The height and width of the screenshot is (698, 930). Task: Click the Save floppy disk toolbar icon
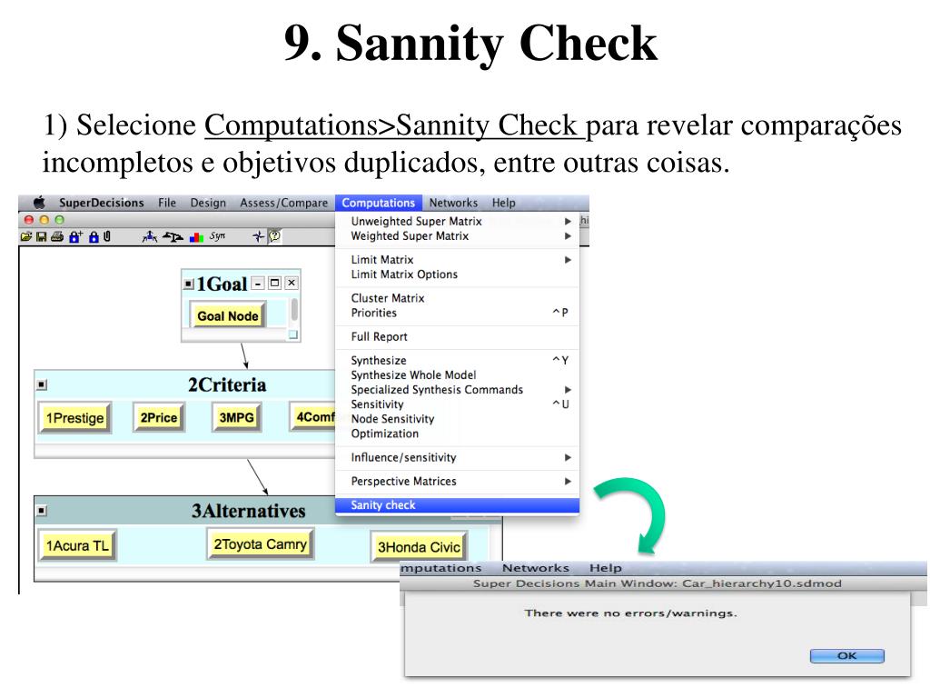pos(42,237)
